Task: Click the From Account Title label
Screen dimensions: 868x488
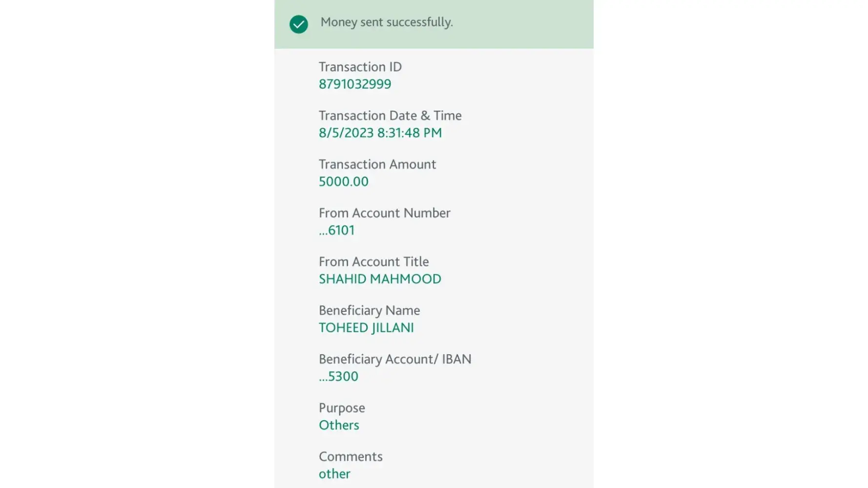Action: click(x=374, y=262)
